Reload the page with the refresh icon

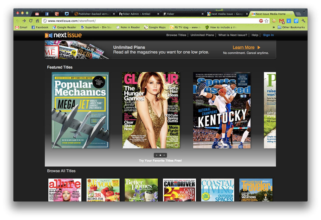click(31, 21)
